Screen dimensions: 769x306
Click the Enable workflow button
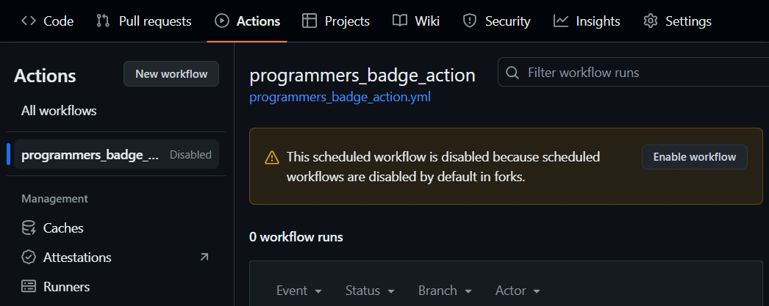click(695, 157)
